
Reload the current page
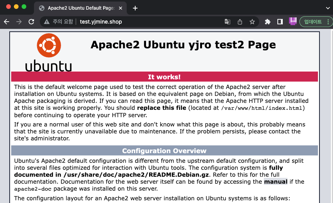tap(31, 22)
